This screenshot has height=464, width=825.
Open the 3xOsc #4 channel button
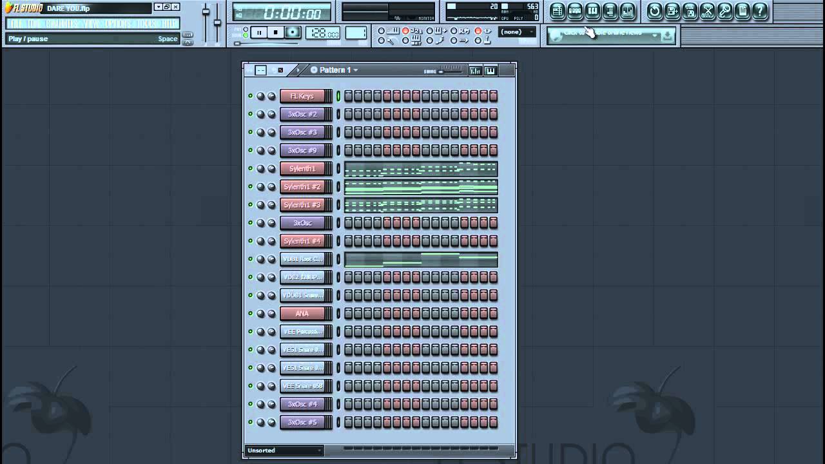pos(302,404)
